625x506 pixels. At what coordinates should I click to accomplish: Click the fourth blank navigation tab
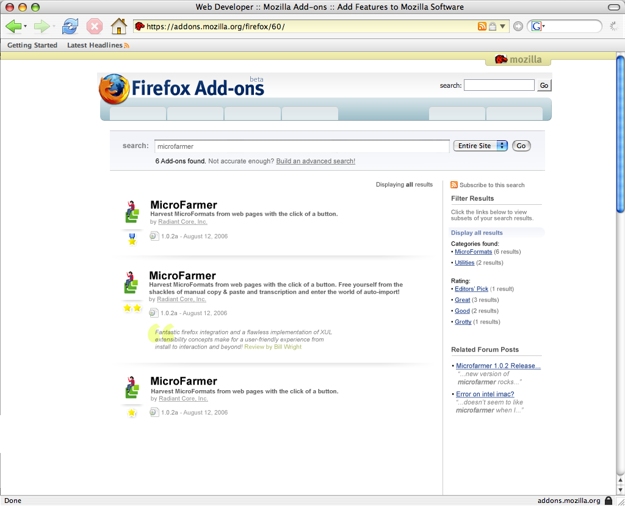point(310,113)
